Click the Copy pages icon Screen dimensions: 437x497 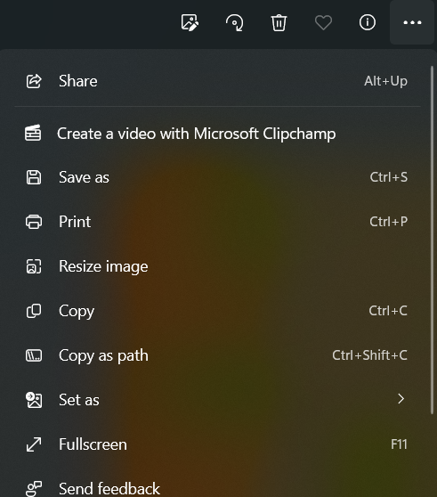coord(34,311)
